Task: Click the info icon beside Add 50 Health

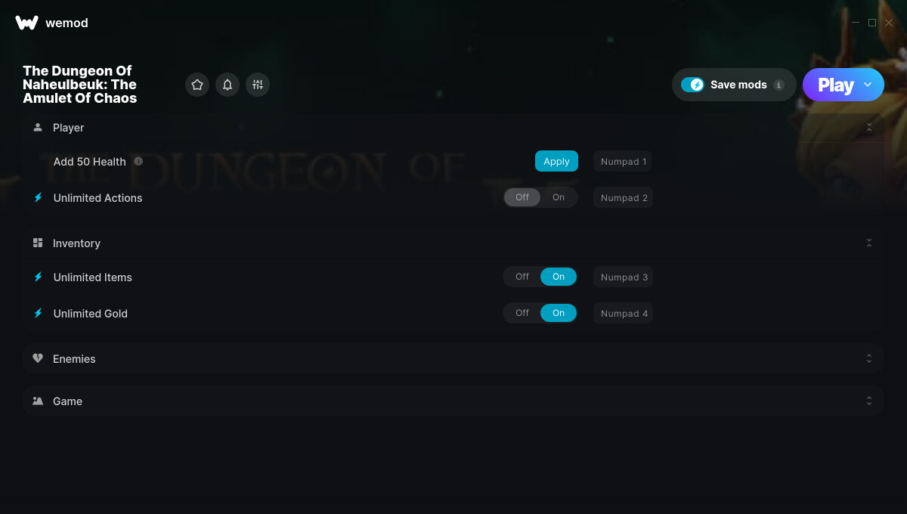Action: [138, 161]
